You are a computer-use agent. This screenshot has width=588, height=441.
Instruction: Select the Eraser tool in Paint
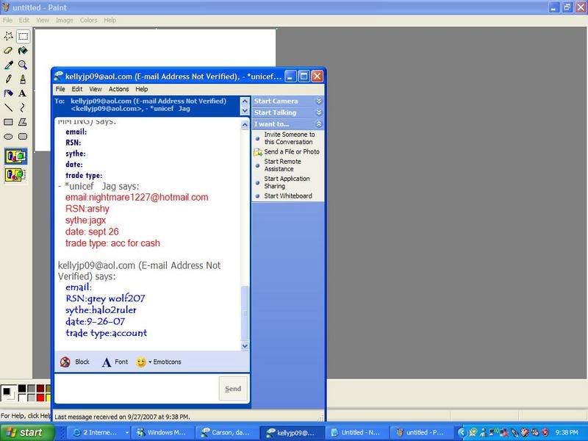coord(8,51)
